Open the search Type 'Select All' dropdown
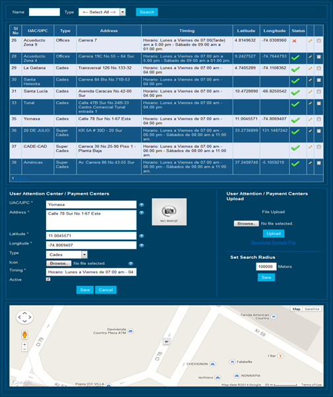Image resolution: width=333 pixels, height=397 pixels. pos(102,12)
